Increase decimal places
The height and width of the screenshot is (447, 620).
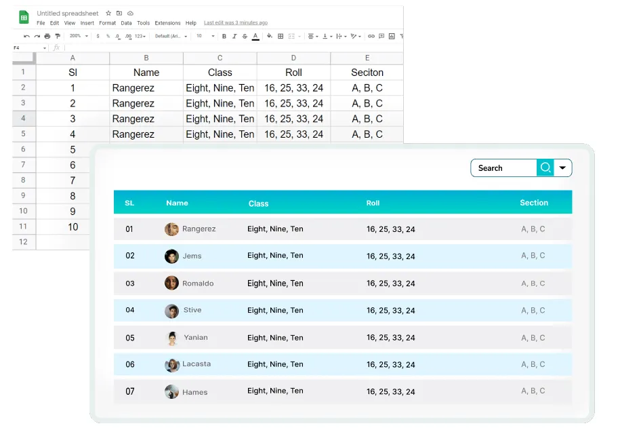(x=128, y=37)
